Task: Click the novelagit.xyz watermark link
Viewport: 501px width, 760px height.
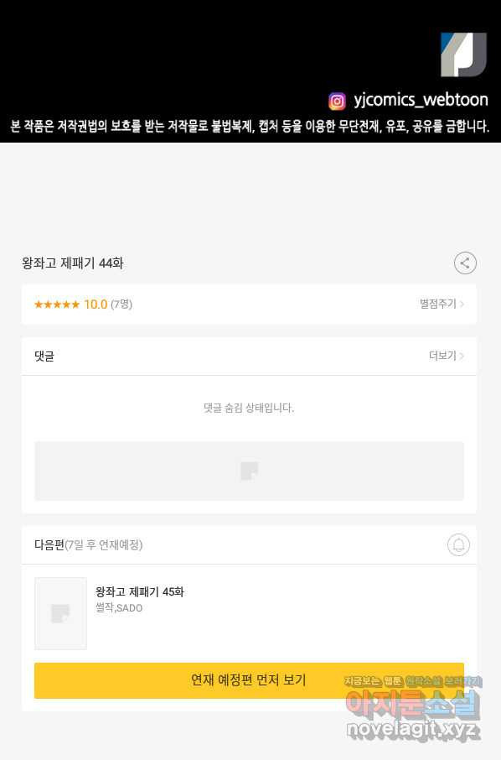Action: (x=413, y=730)
